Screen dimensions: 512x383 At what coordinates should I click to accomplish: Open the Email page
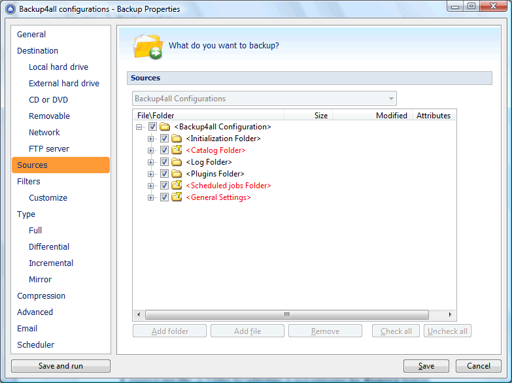click(27, 328)
